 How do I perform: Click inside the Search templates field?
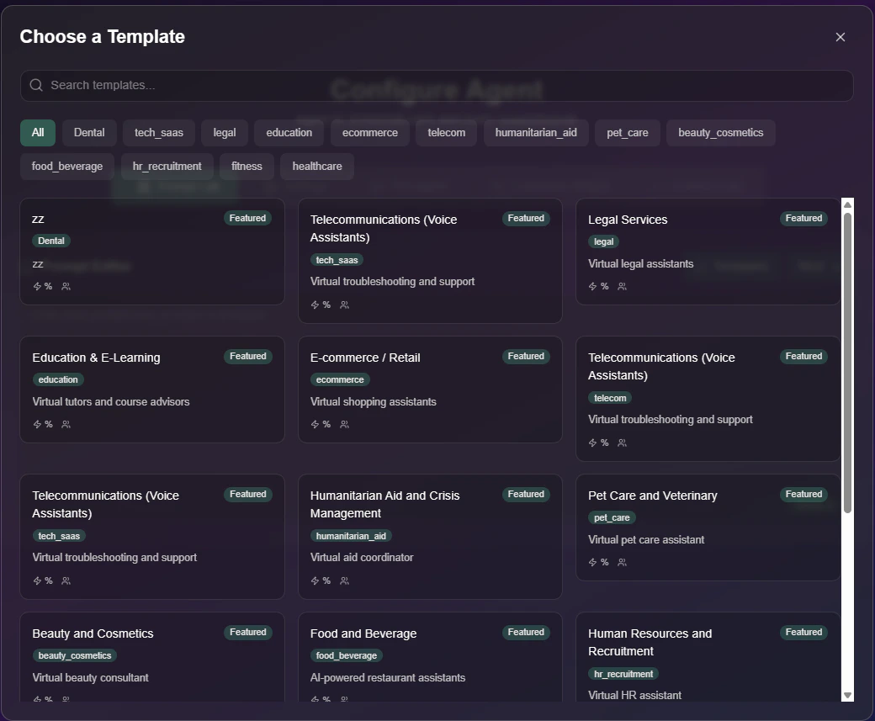[252, 85]
